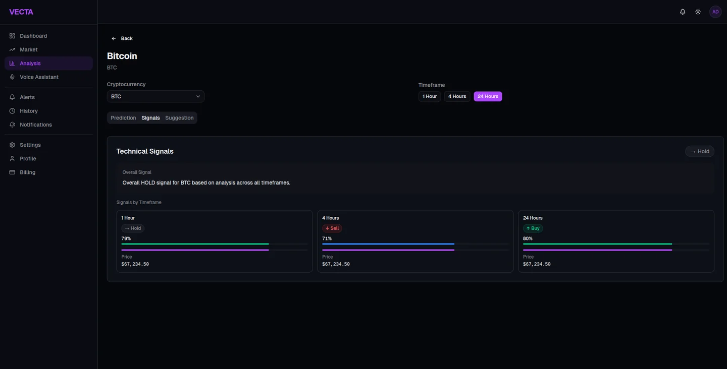Click the Hold badge in Technical Signals header
This screenshot has width=727, height=369.
700,151
